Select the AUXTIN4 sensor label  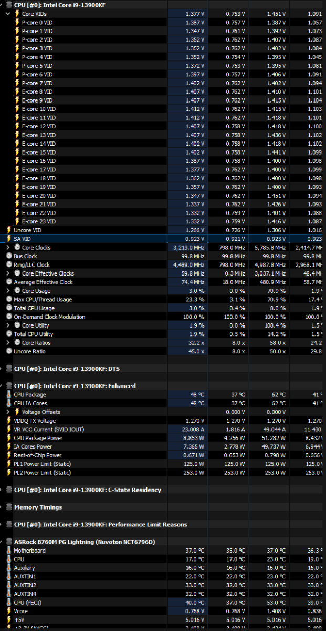(x=25, y=594)
